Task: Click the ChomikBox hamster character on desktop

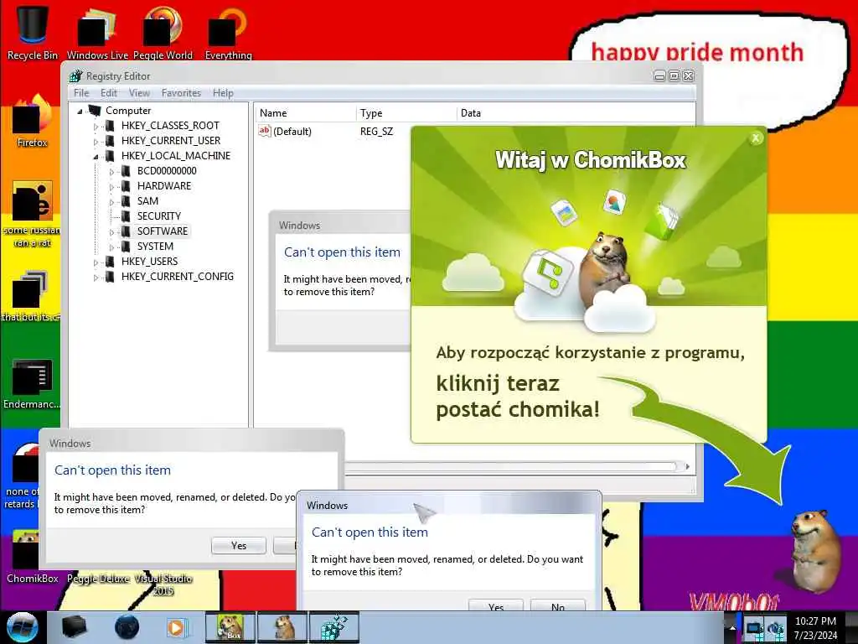Action: (x=814, y=550)
